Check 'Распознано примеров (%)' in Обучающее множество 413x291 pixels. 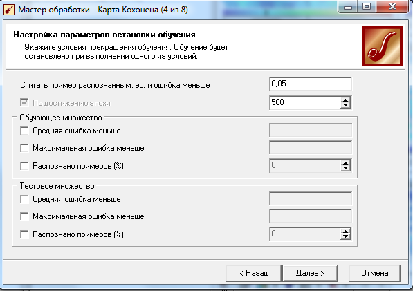click(x=24, y=166)
